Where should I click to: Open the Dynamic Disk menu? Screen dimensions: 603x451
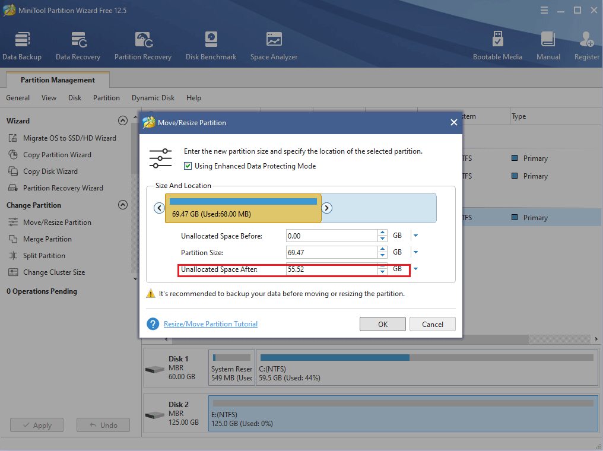pos(153,98)
